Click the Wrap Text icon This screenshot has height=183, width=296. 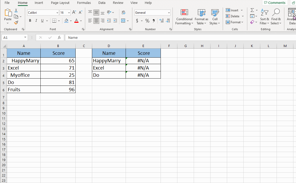123,12
